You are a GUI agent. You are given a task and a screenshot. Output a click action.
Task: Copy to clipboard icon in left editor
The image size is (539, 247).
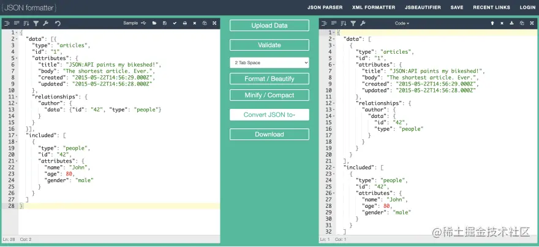pyautogui.click(x=205, y=23)
